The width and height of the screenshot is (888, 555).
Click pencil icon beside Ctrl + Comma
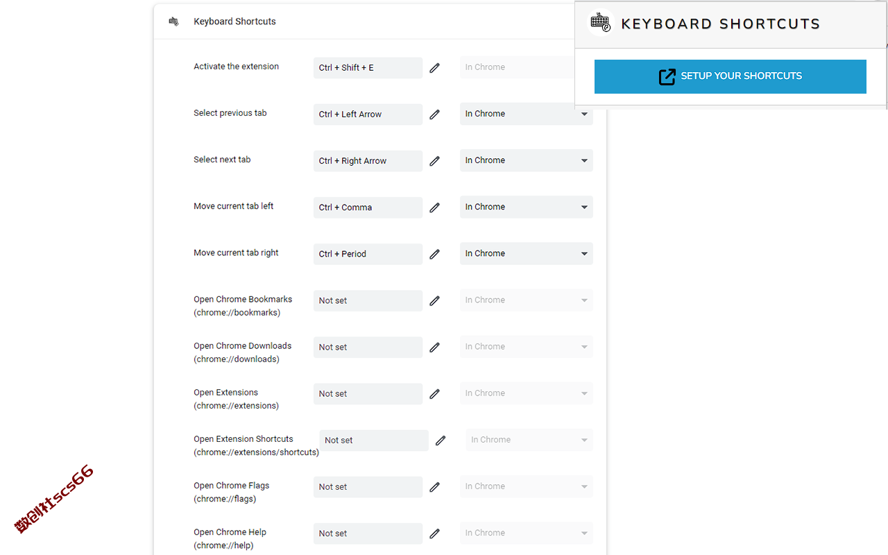pyautogui.click(x=434, y=207)
